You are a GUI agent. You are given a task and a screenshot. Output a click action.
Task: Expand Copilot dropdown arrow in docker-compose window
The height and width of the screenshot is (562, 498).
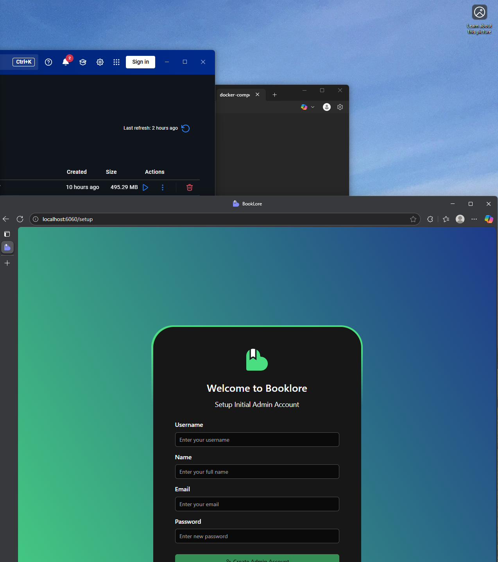[x=313, y=107]
